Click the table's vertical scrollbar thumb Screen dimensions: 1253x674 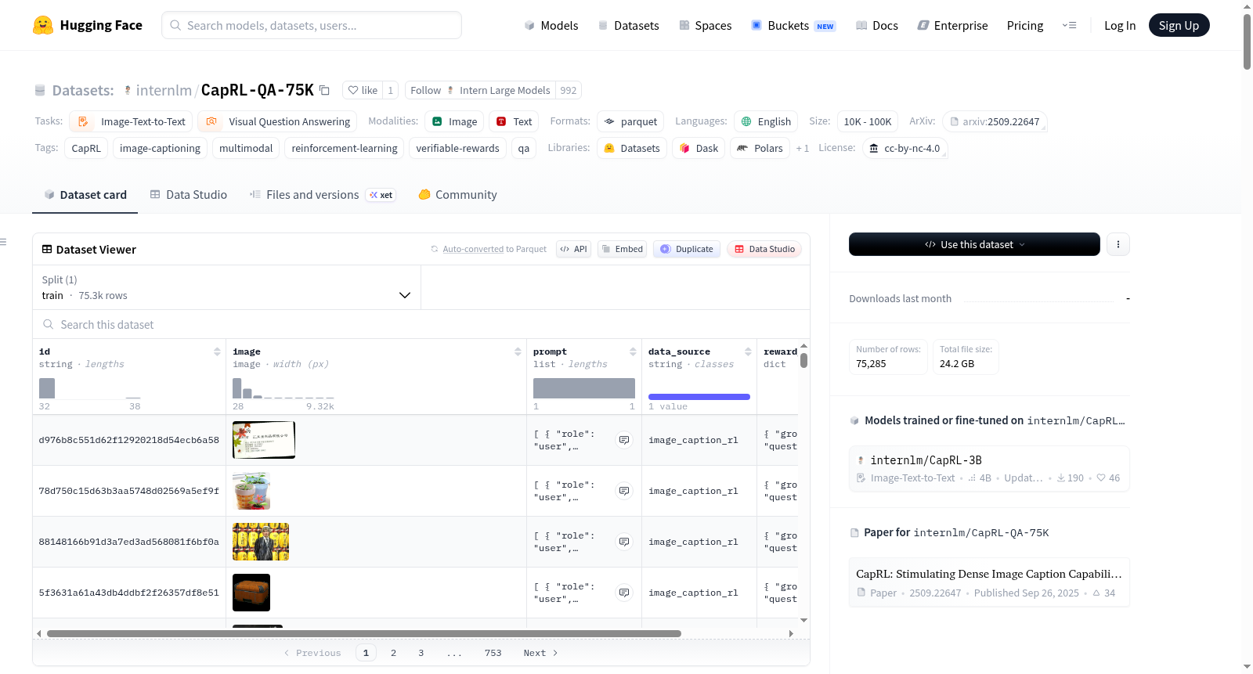point(803,360)
